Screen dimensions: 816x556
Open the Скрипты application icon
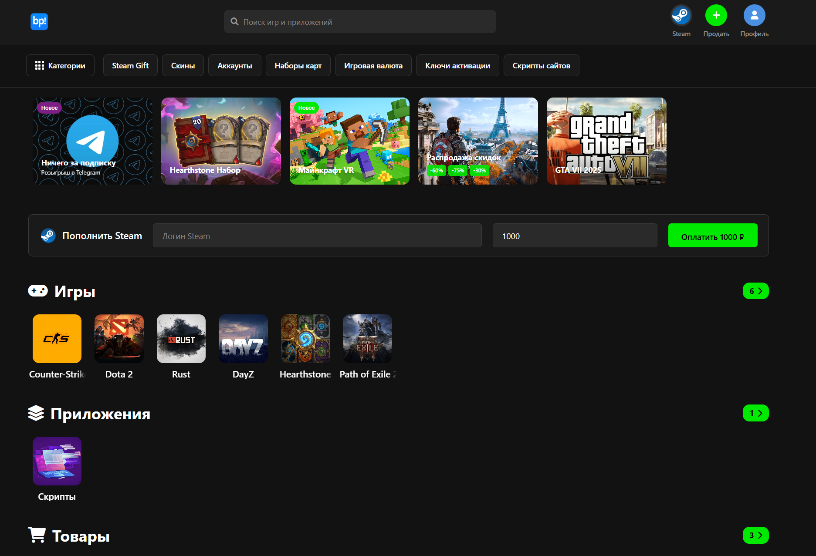pos(57,461)
